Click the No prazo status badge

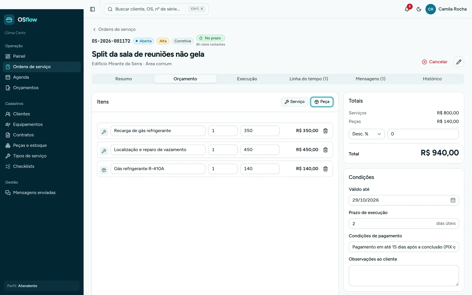211,38
